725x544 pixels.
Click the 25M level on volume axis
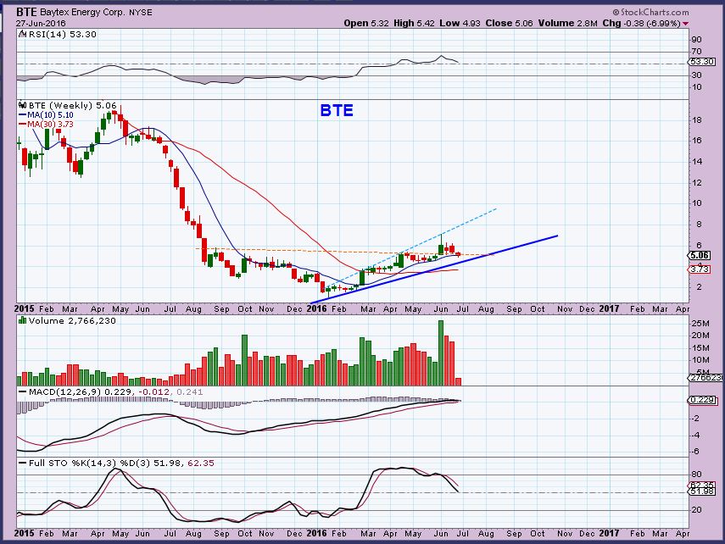[x=700, y=323]
